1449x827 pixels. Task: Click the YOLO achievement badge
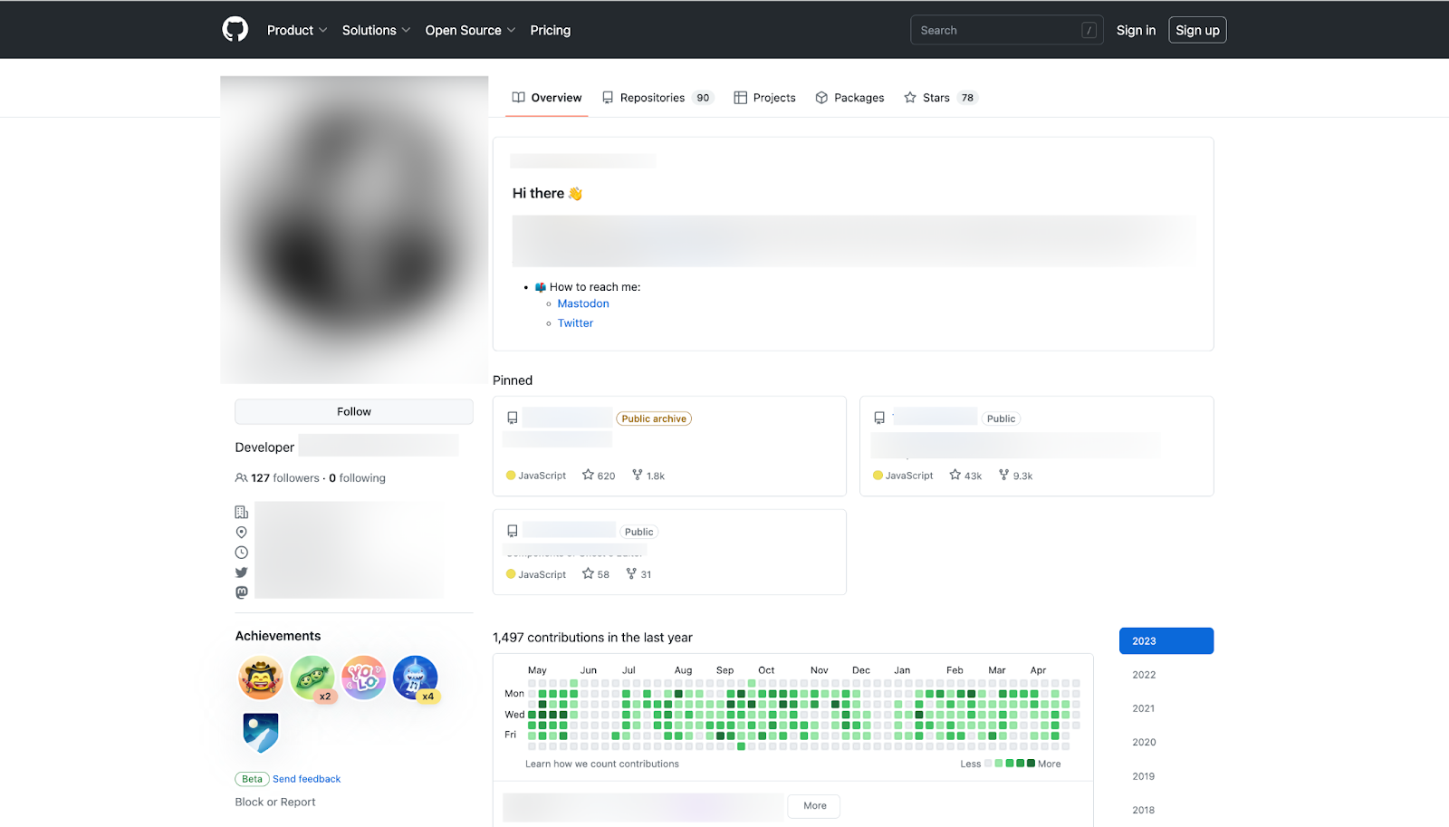coord(364,677)
